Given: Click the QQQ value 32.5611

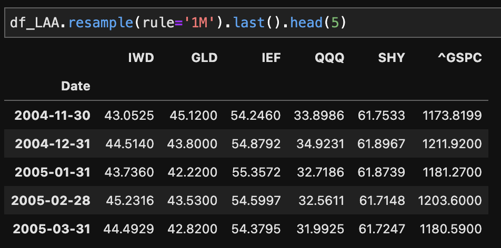Looking at the screenshot, I should click(322, 201).
